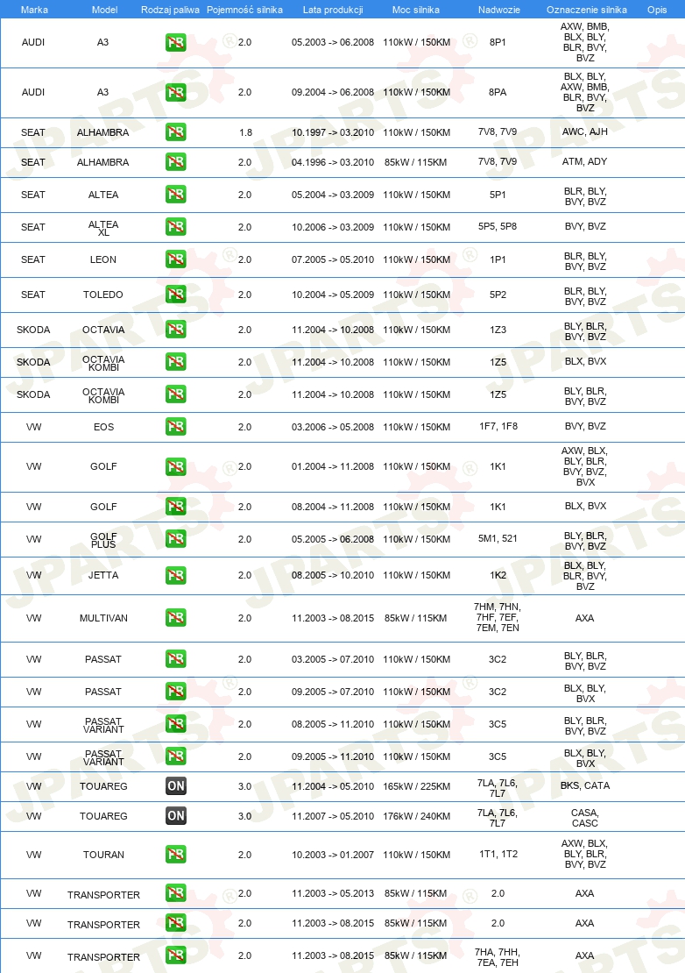This screenshot has height=973, width=685.
Task: Click fuel icon in Passat Variant 08.2005 row
Action: click(x=176, y=724)
